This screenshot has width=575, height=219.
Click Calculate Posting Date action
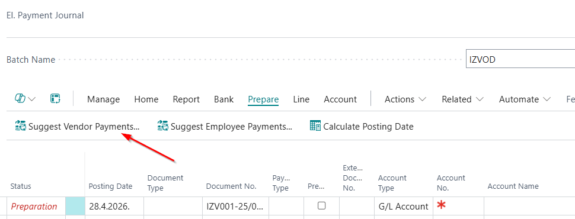362,127
